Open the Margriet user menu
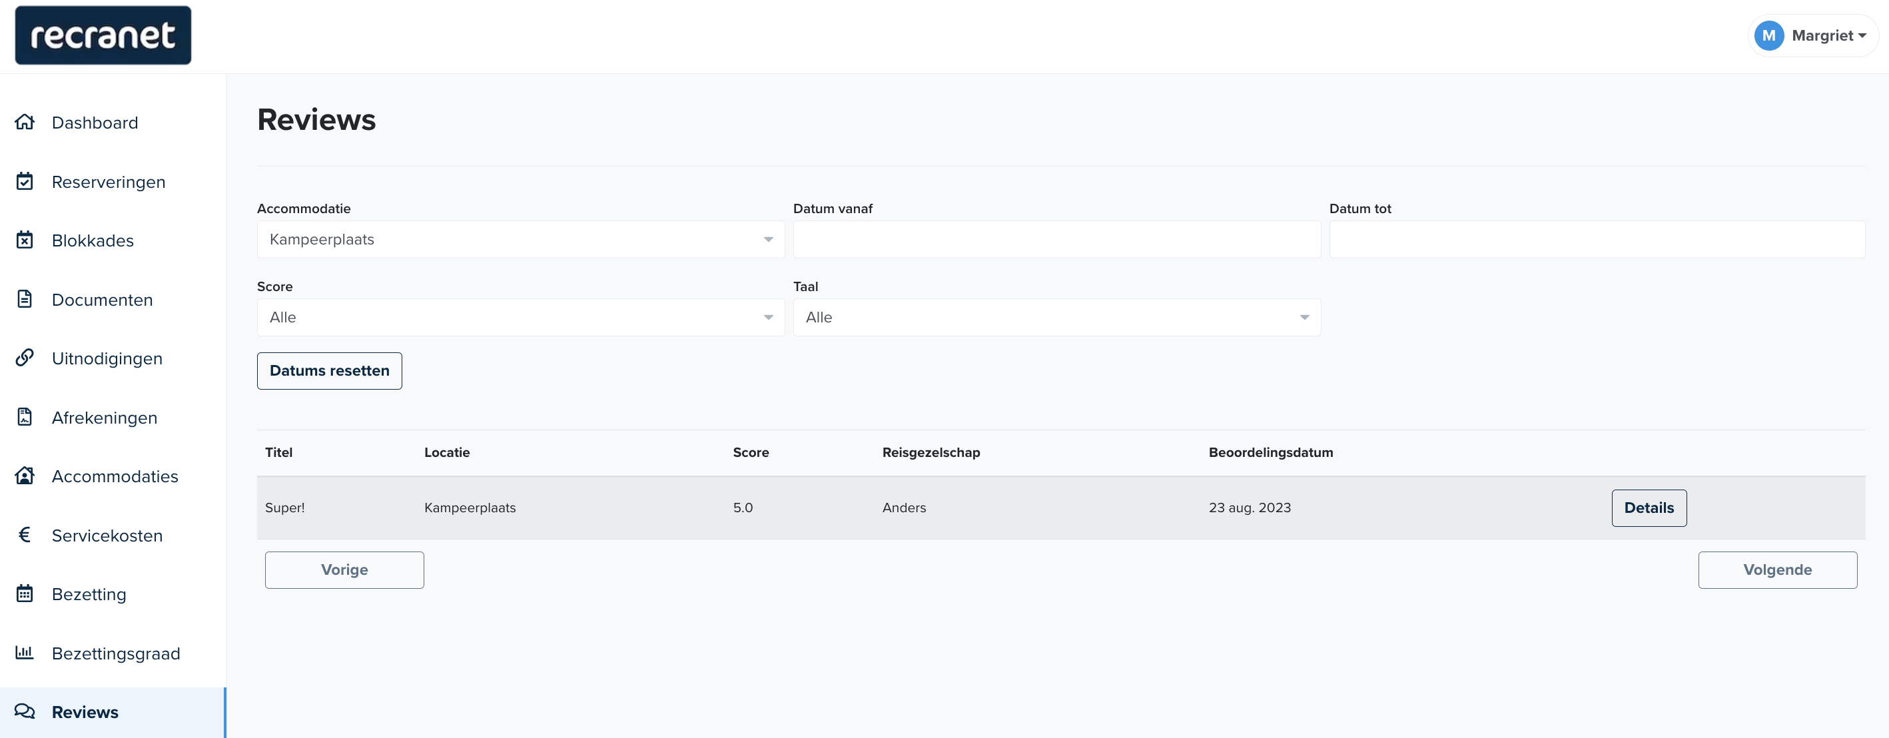1889x738 pixels. click(x=1813, y=35)
